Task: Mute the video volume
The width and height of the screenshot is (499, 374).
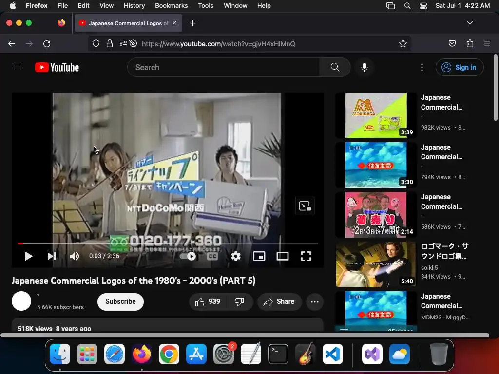Action: pos(75,256)
